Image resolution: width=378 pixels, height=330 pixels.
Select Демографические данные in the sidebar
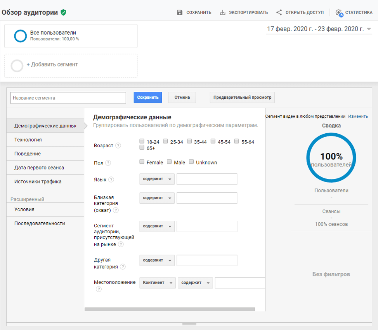pos(45,126)
